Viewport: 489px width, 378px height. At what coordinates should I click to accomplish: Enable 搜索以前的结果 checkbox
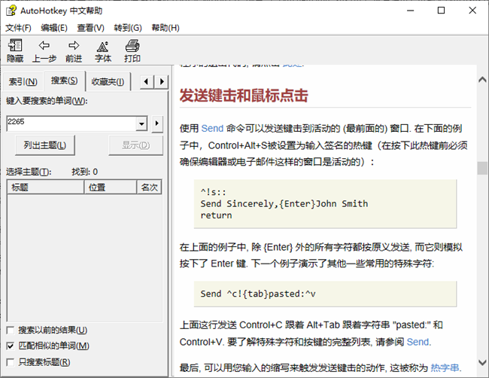click(x=11, y=331)
